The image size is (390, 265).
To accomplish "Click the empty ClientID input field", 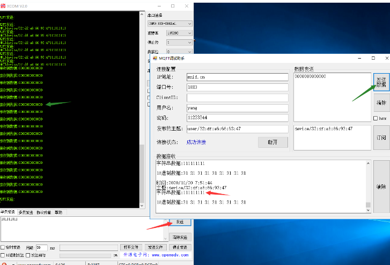I will click(x=237, y=97).
